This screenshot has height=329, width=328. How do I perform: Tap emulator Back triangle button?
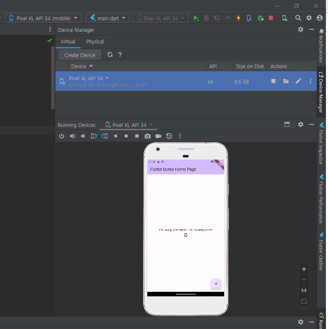[115, 136]
